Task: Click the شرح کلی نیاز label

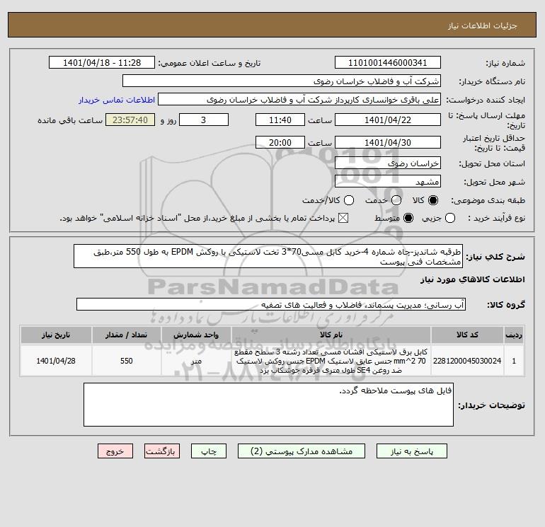Action: click(495, 257)
